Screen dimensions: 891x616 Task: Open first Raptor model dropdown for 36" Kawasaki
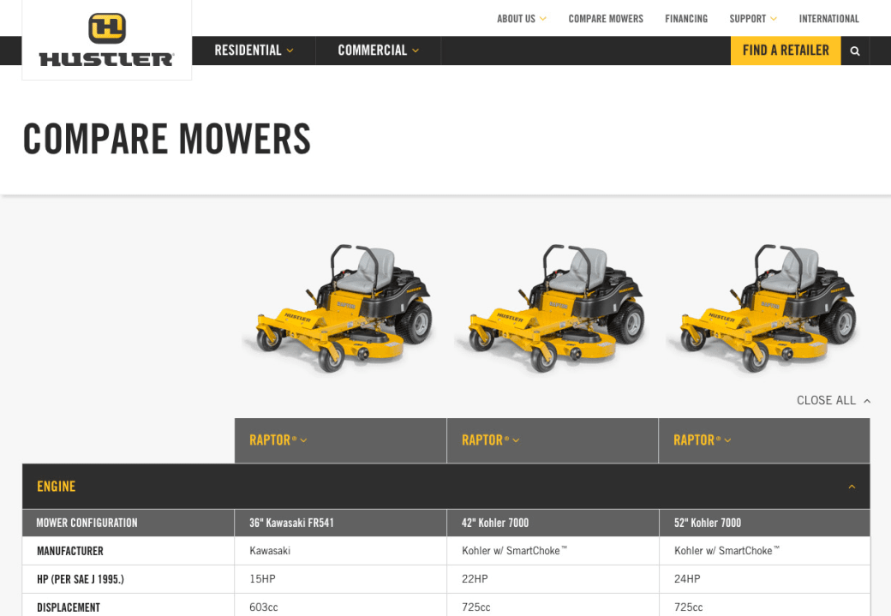(x=278, y=440)
